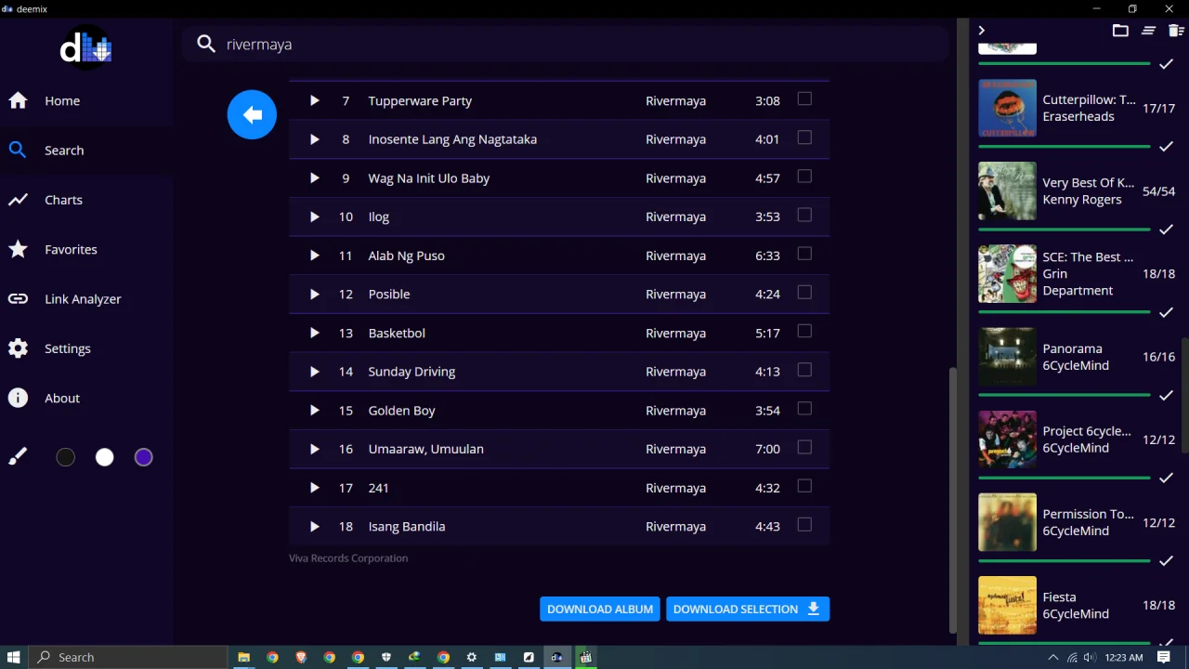Play track 18 Isang Bandila
1189x669 pixels.
[x=314, y=527]
